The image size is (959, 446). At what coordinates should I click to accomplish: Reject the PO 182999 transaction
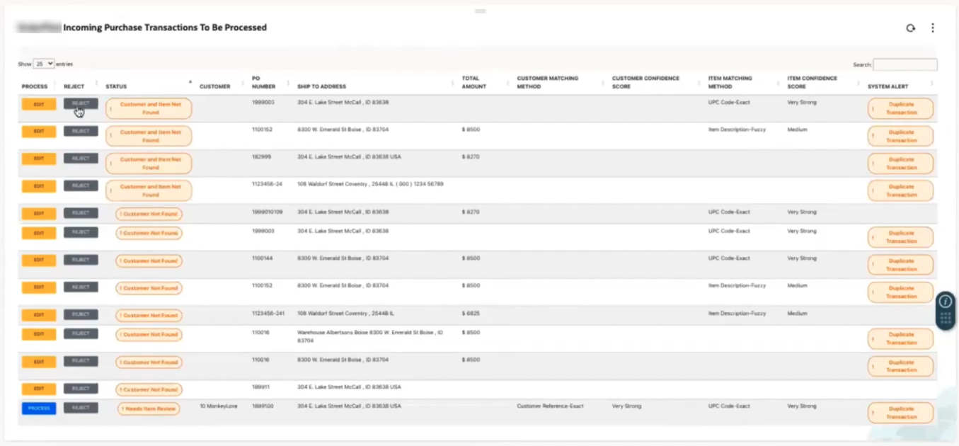[x=81, y=159]
